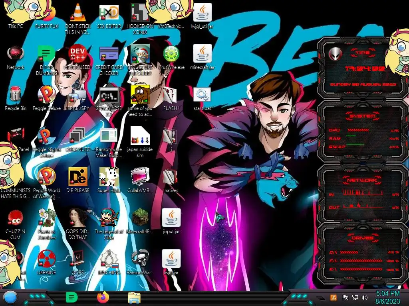Image resolution: width=409 pixels, height=306 pixels.
Task: Open File Explorer from the taskbar
Action: click(134, 298)
